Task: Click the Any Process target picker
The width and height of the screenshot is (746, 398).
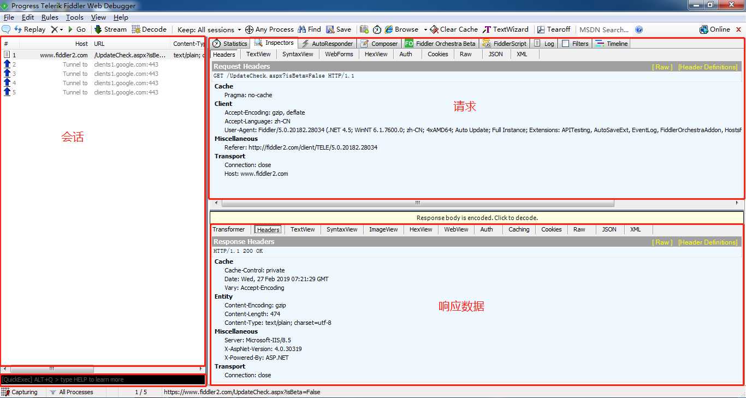Action: (x=269, y=29)
